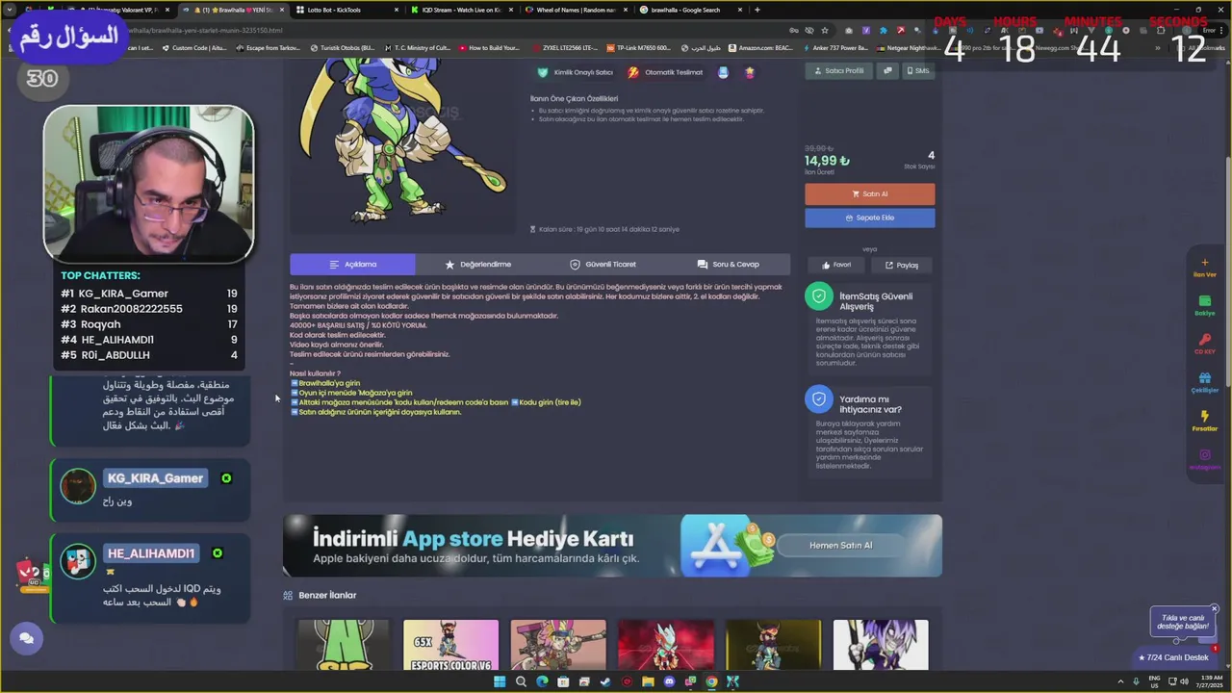Open the Değerlendirme tab
This screenshot has height=693, width=1232.
point(478,264)
